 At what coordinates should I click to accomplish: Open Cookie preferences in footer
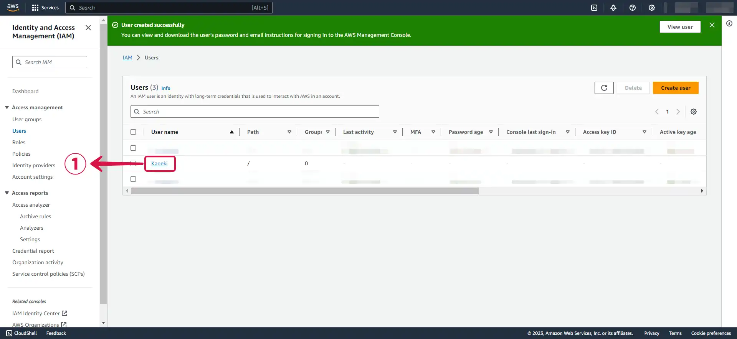point(711,333)
